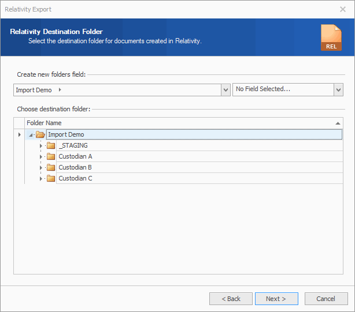Open the No Field Selected dropdown
Image resolution: width=355 pixels, height=312 pixels.
tap(338, 90)
